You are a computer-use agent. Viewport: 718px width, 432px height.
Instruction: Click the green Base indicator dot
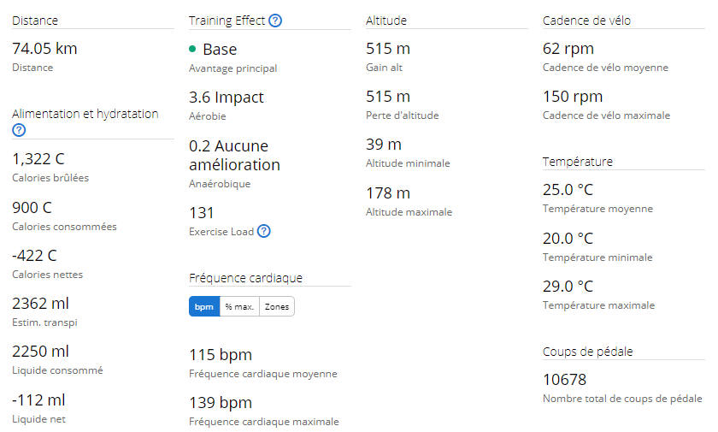(192, 49)
